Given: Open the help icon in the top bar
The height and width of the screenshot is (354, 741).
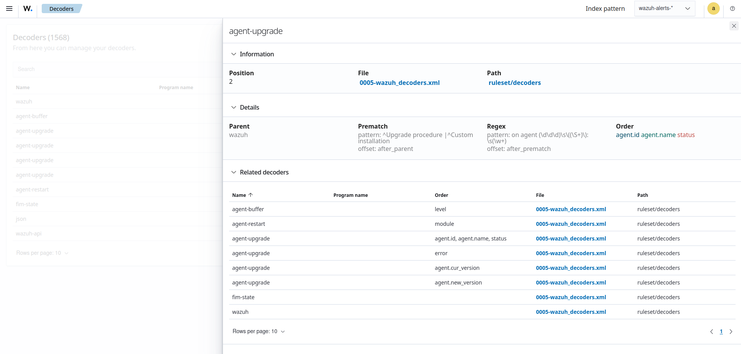Looking at the screenshot, I should click(733, 8).
